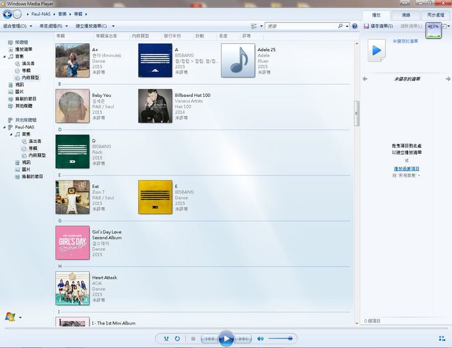
Task: Click the 儲存清單 button
Action: (378, 26)
